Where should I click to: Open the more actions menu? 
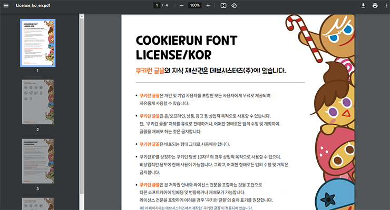[386, 5]
